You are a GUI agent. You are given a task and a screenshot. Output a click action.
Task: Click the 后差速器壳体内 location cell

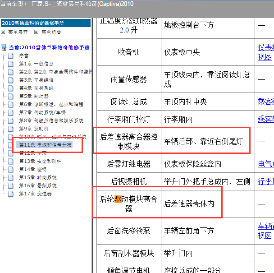tap(208, 204)
